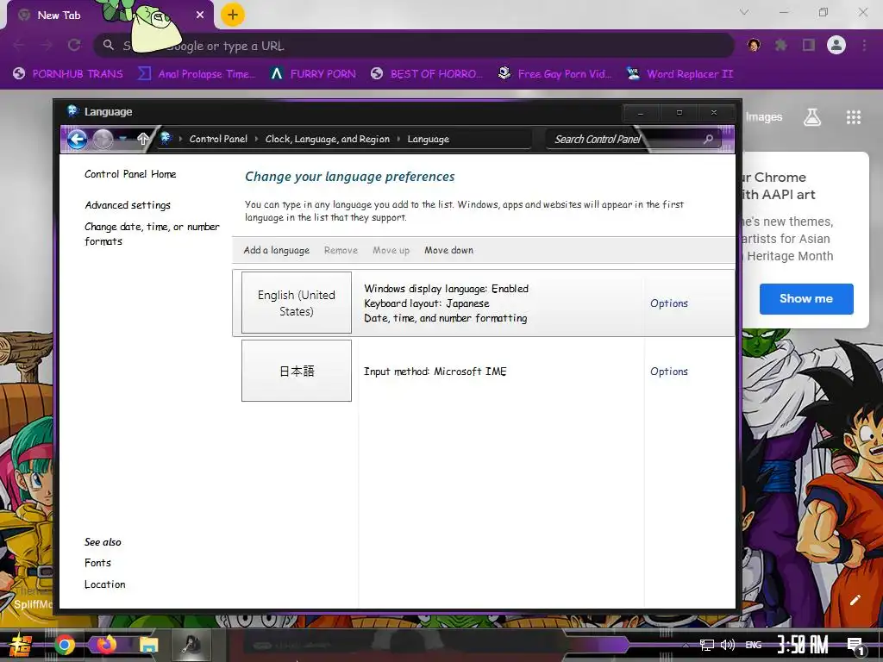
Task: Open the notification center icon
Action: pyautogui.click(x=856, y=646)
